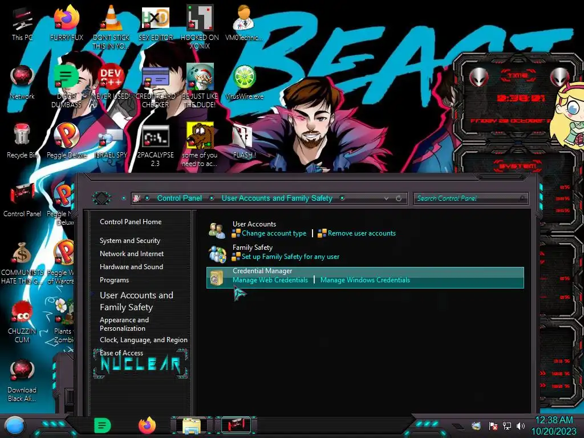Click the Start orb on taskbar
Screen dimensions: 584x438
14,425
